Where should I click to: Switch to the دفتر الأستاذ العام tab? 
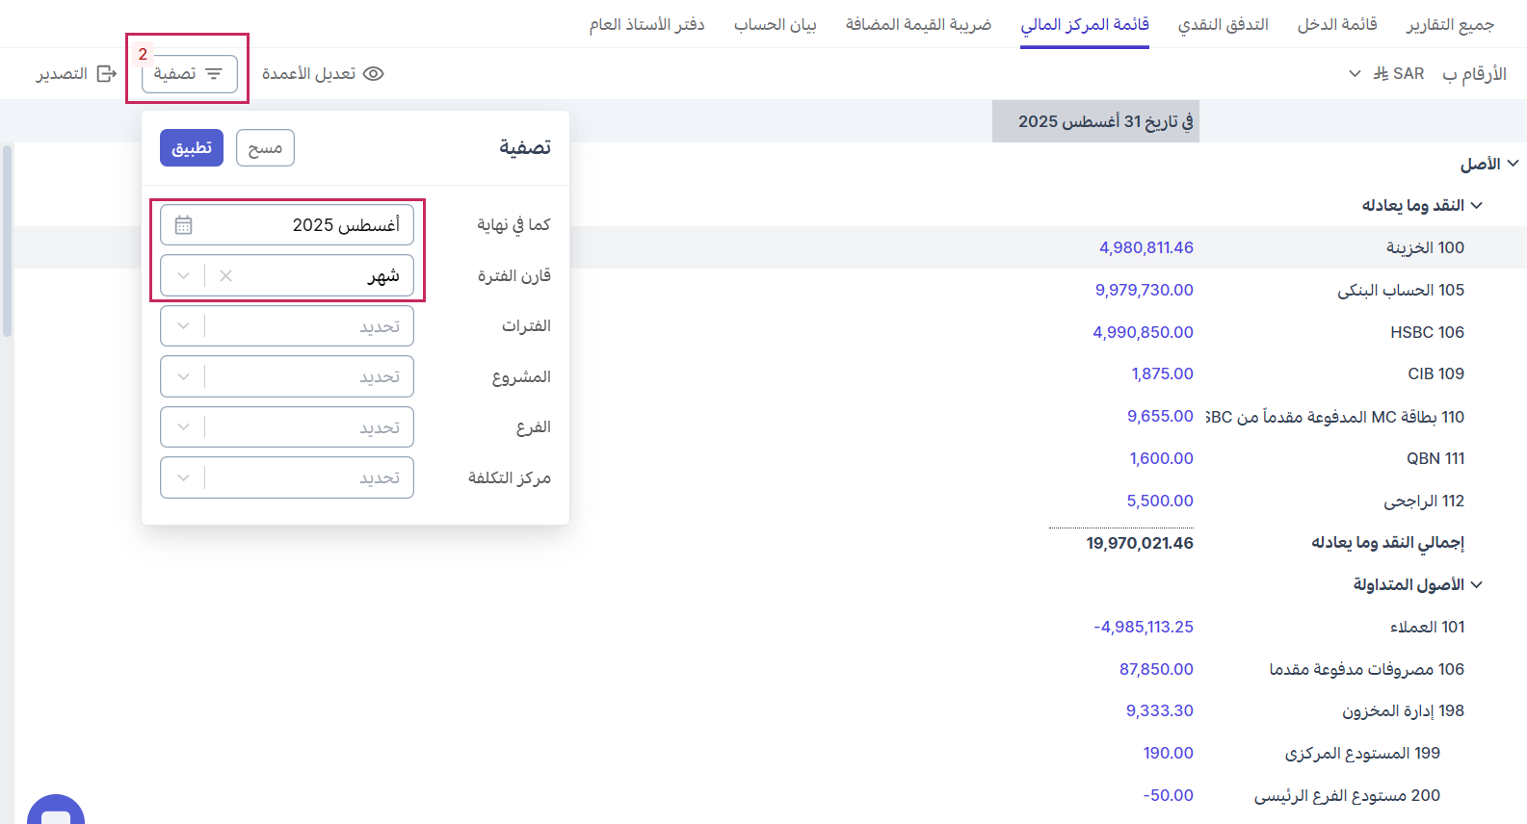646,24
